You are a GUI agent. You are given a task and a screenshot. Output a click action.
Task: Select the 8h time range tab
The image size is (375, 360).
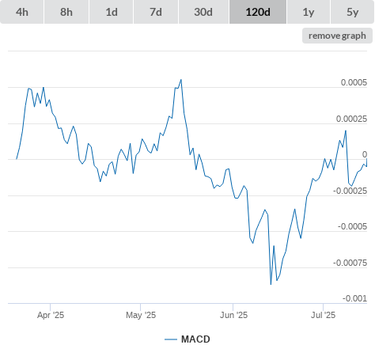66,12
